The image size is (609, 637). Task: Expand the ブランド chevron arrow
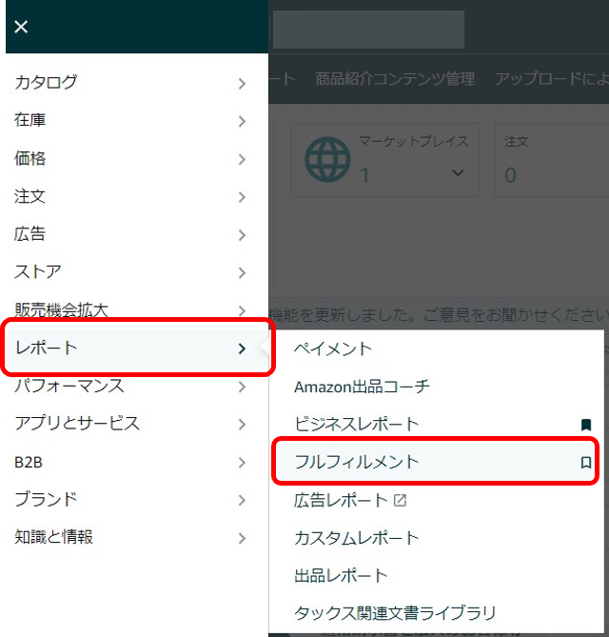tap(242, 500)
